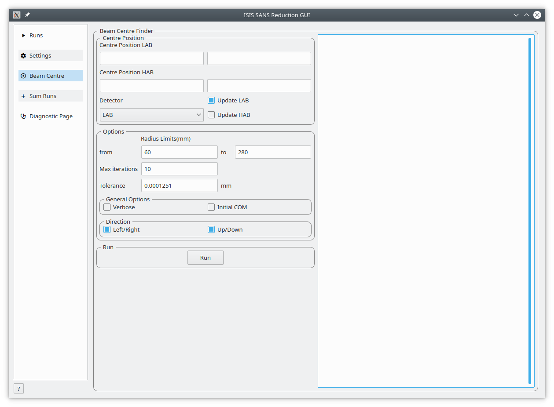Viewport: 554px width, 407px height.
Task: Click the application icon in title bar
Action: [17, 15]
